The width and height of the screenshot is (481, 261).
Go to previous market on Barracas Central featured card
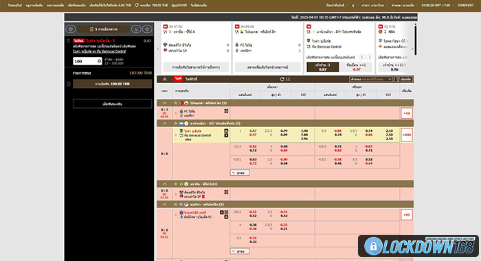(x=362, y=57)
